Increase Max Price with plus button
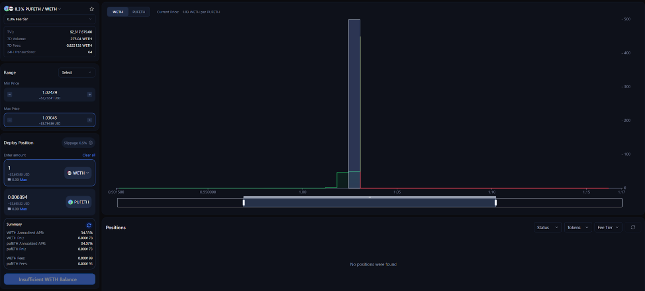The width and height of the screenshot is (645, 291). [x=89, y=120]
